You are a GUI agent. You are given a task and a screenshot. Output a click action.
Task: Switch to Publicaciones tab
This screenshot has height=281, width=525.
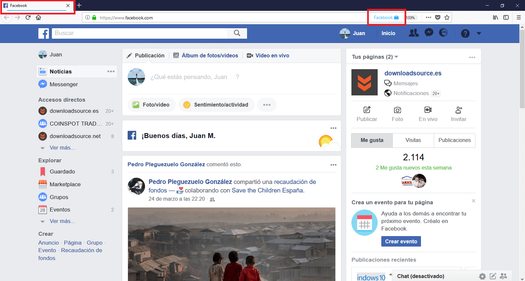tap(454, 140)
